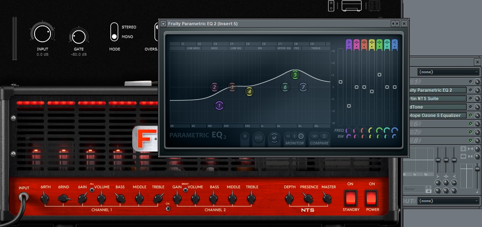Select EQ band 2 node on graph

214,87
